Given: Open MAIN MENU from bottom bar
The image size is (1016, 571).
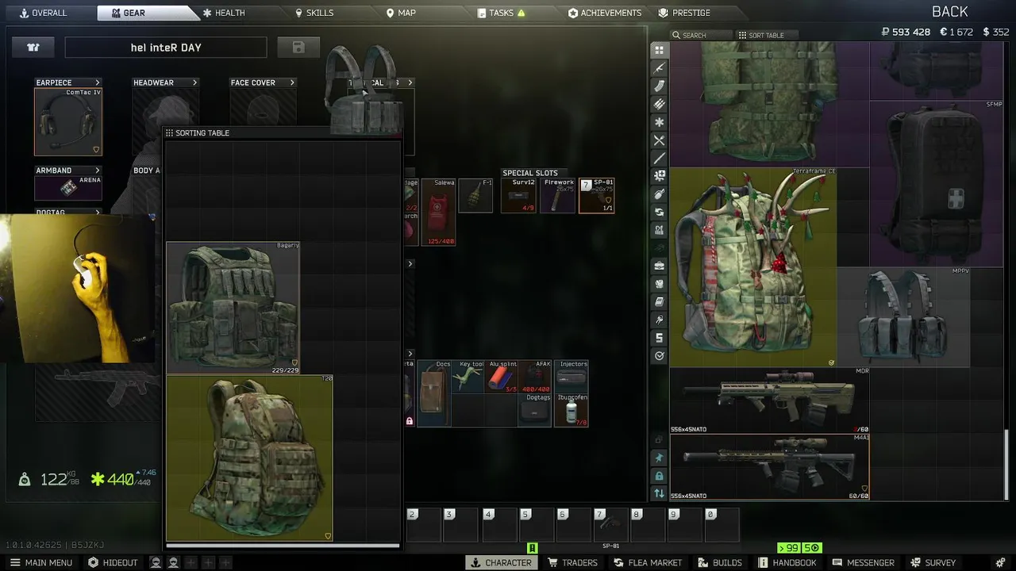Looking at the screenshot, I should click(x=41, y=562).
